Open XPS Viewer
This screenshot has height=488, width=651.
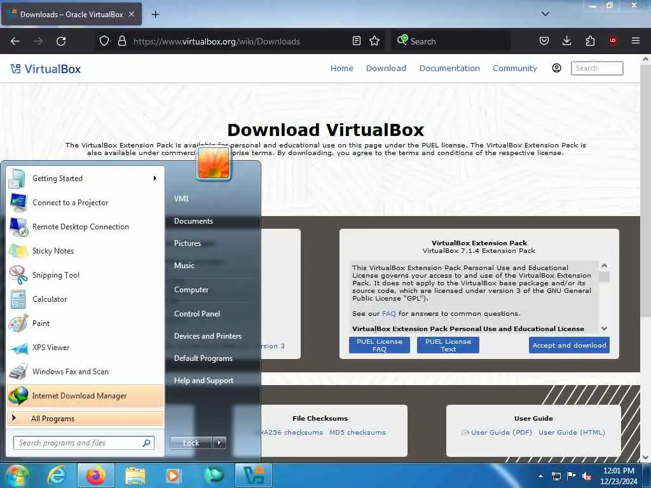[85, 348]
